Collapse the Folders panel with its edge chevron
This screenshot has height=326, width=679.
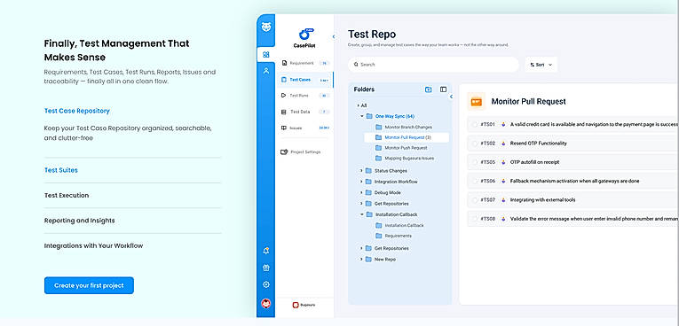click(x=451, y=97)
